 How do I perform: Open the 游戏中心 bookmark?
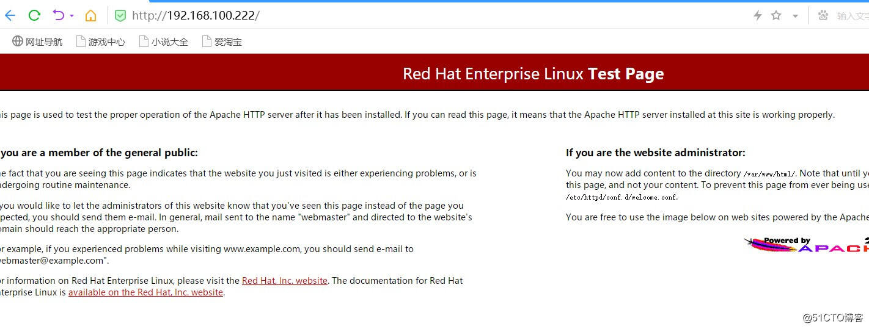(100, 42)
